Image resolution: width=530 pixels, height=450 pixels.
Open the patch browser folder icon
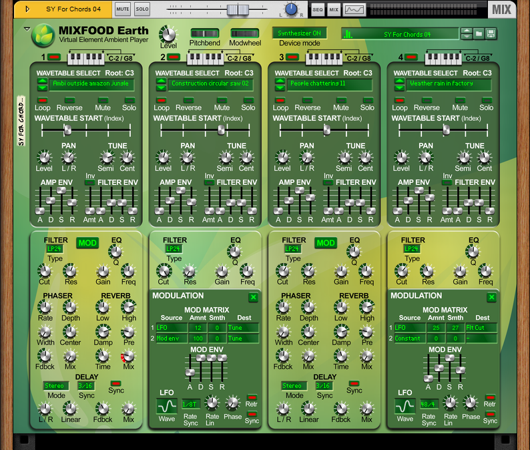(x=479, y=34)
